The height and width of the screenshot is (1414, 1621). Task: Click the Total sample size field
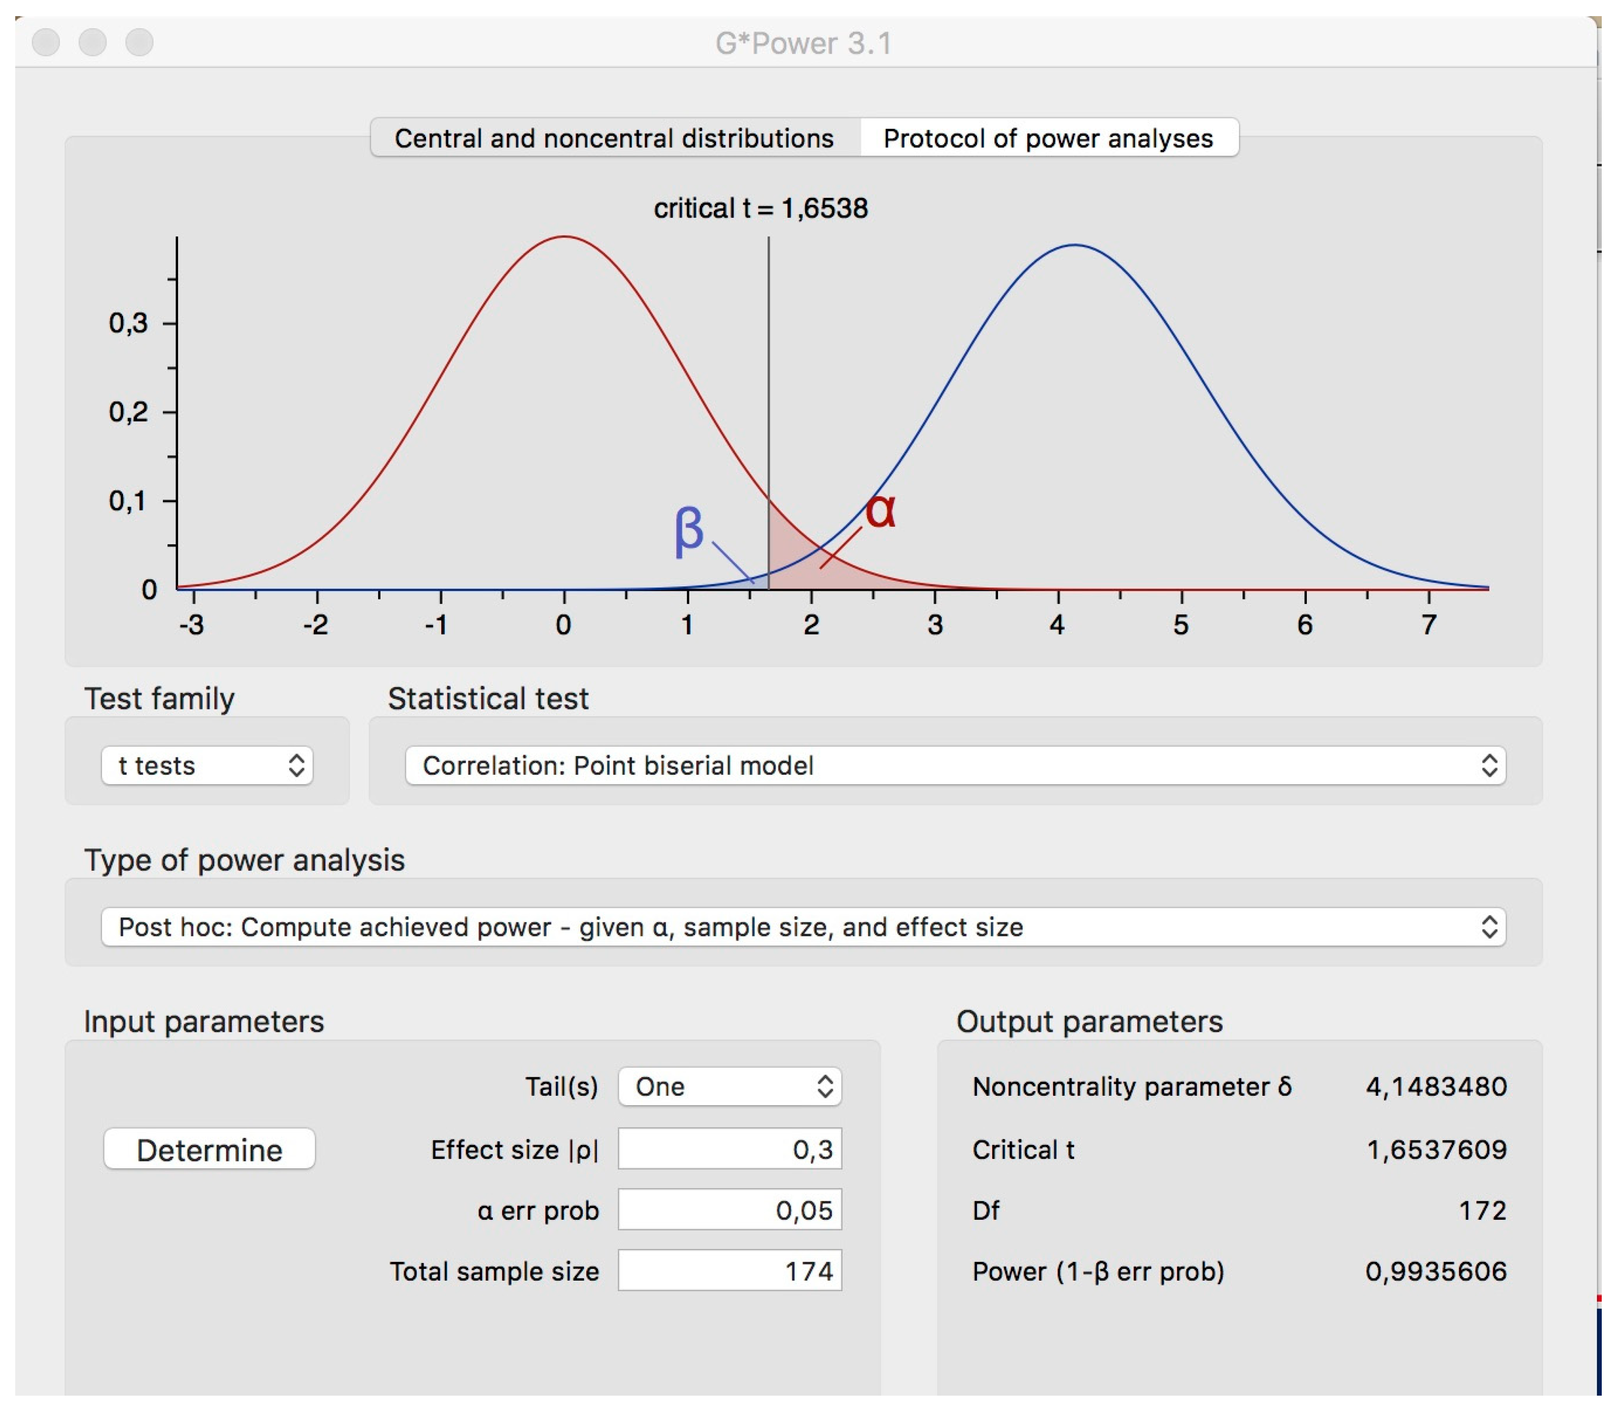click(x=729, y=1270)
